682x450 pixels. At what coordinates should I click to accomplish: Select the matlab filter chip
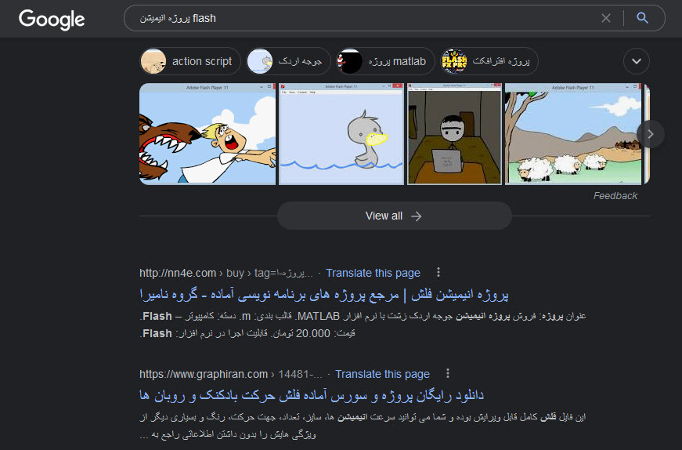[385, 61]
